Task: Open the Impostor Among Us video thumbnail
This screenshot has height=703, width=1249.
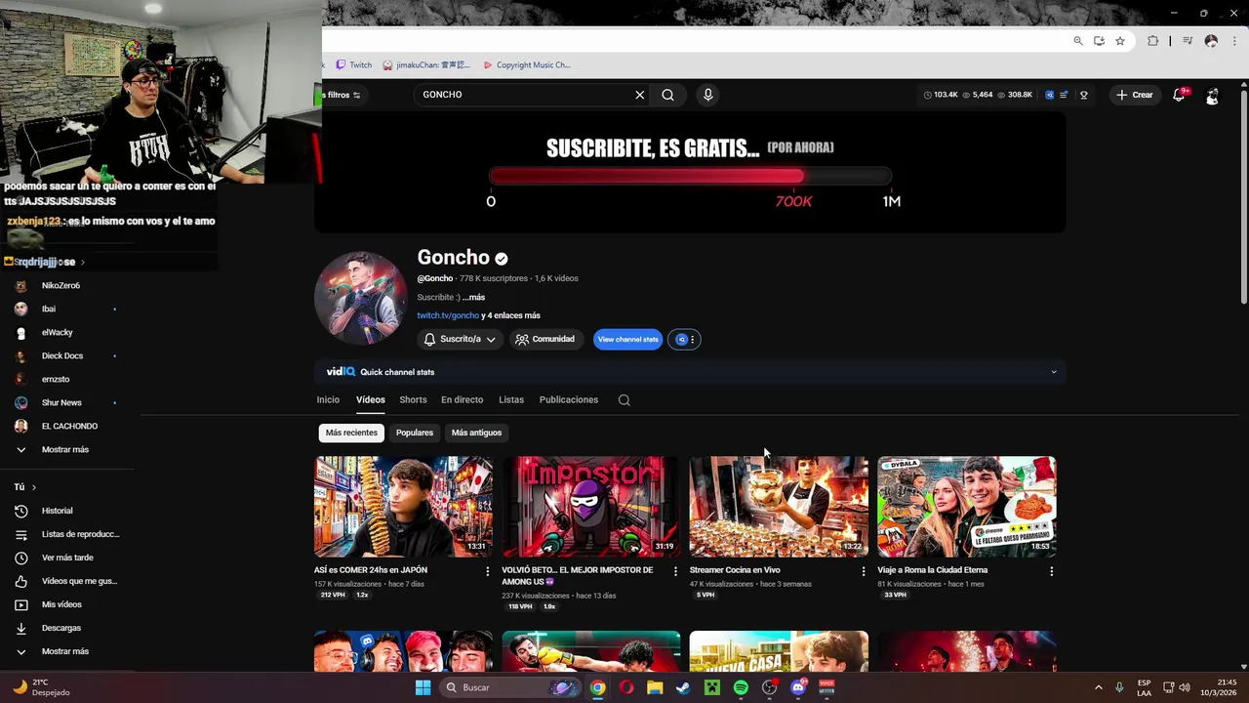Action: [x=591, y=507]
